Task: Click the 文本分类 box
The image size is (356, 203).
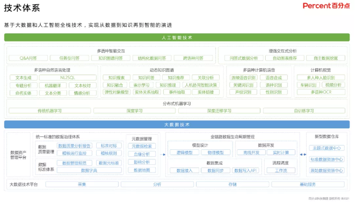Action: pyautogui.click(x=53, y=93)
